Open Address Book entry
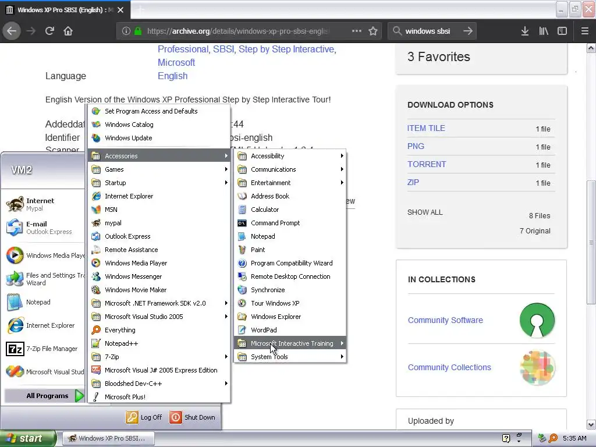Image resolution: width=596 pixels, height=447 pixels. pyautogui.click(x=290, y=196)
